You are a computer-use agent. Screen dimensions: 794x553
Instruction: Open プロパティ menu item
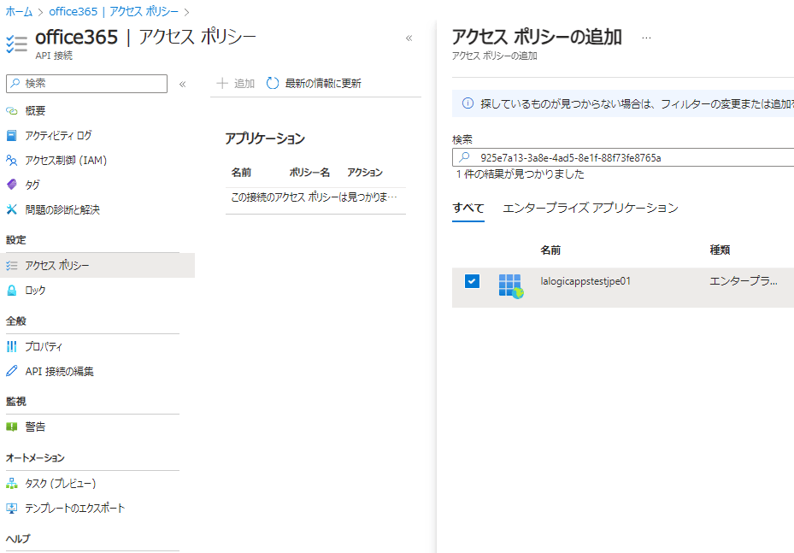point(44,347)
